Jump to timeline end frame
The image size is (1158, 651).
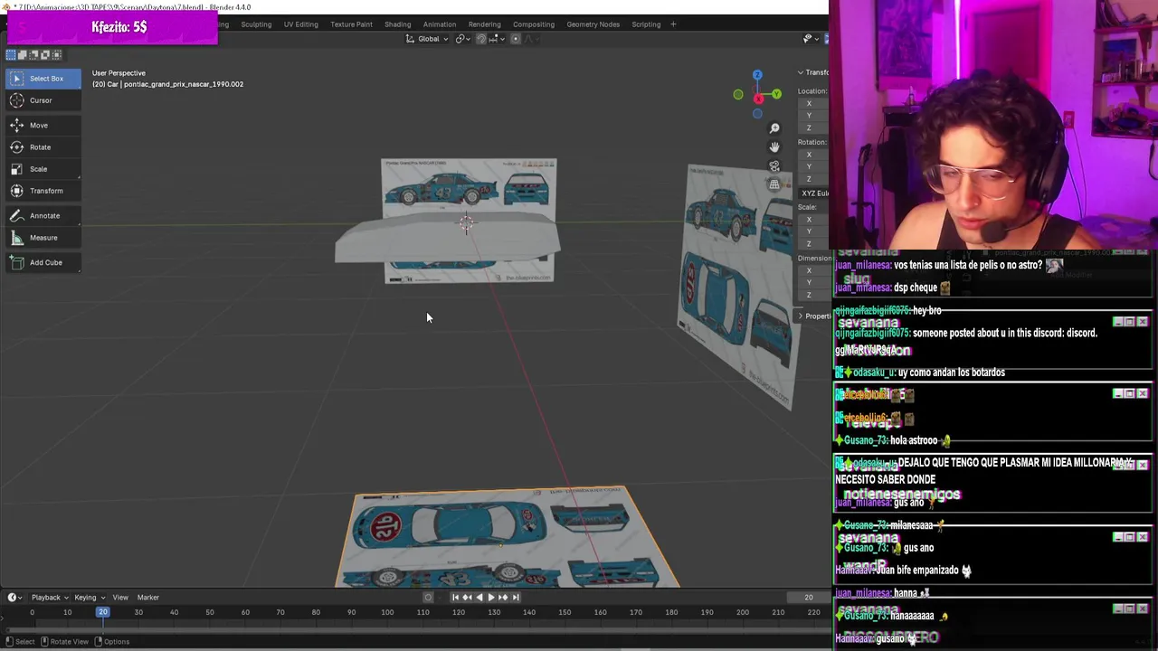[x=515, y=597]
